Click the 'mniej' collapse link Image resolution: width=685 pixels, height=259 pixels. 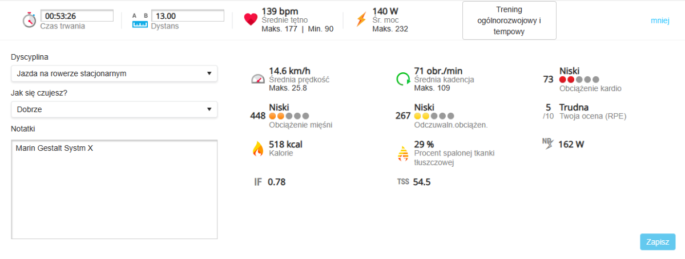coord(660,21)
